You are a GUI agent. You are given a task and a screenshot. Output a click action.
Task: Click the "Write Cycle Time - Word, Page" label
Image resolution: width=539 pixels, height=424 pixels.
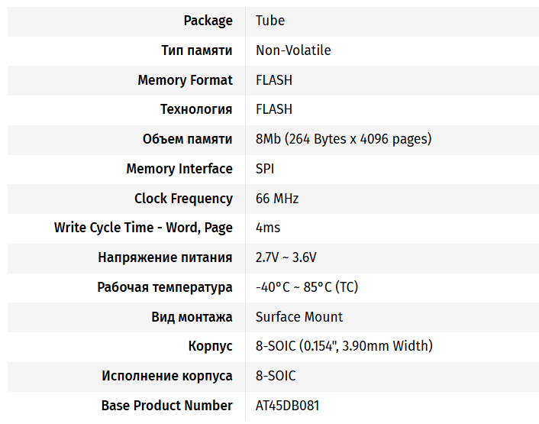pos(144,228)
